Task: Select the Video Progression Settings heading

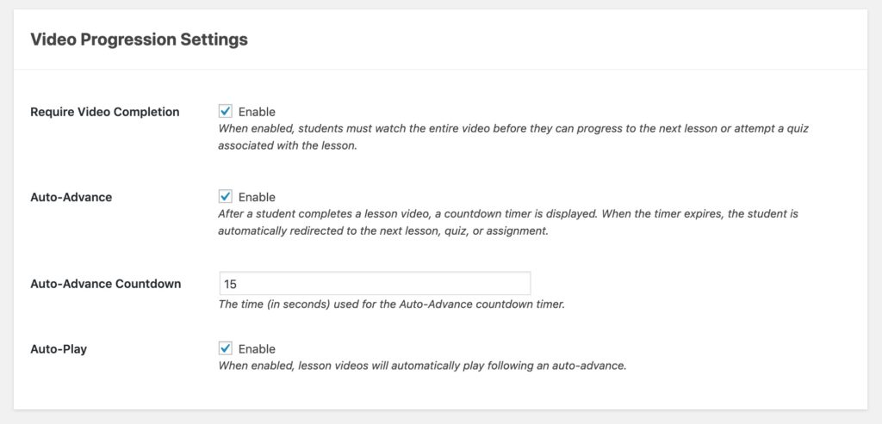Action: tap(139, 40)
